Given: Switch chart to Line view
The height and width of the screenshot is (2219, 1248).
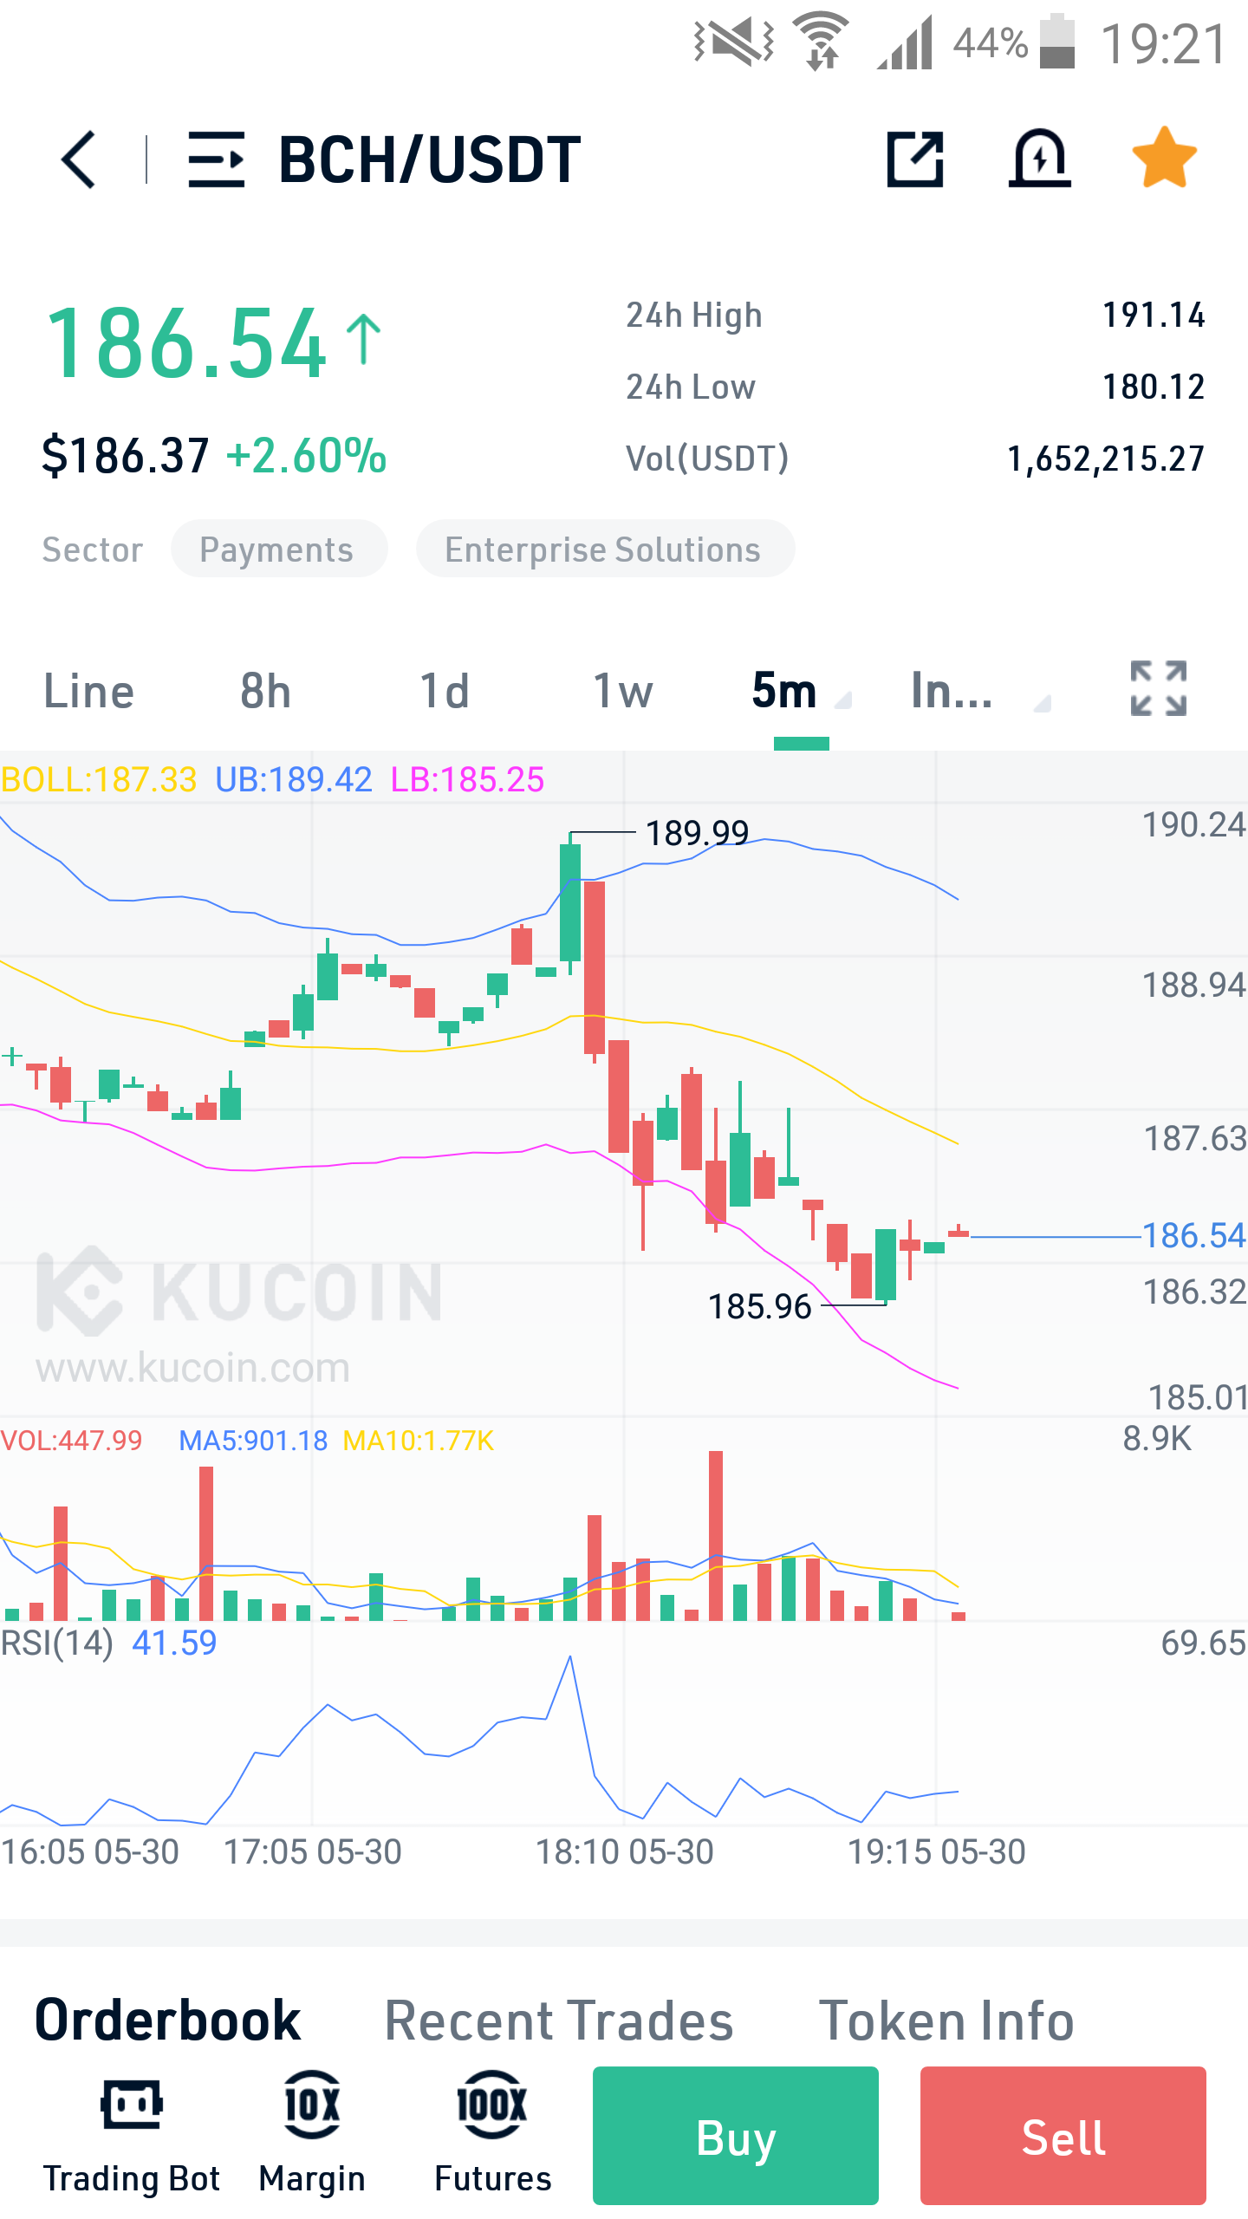Looking at the screenshot, I should pyautogui.click(x=88, y=692).
